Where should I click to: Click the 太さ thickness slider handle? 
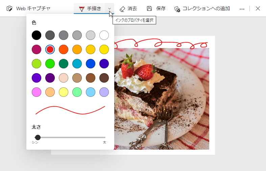(38, 137)
